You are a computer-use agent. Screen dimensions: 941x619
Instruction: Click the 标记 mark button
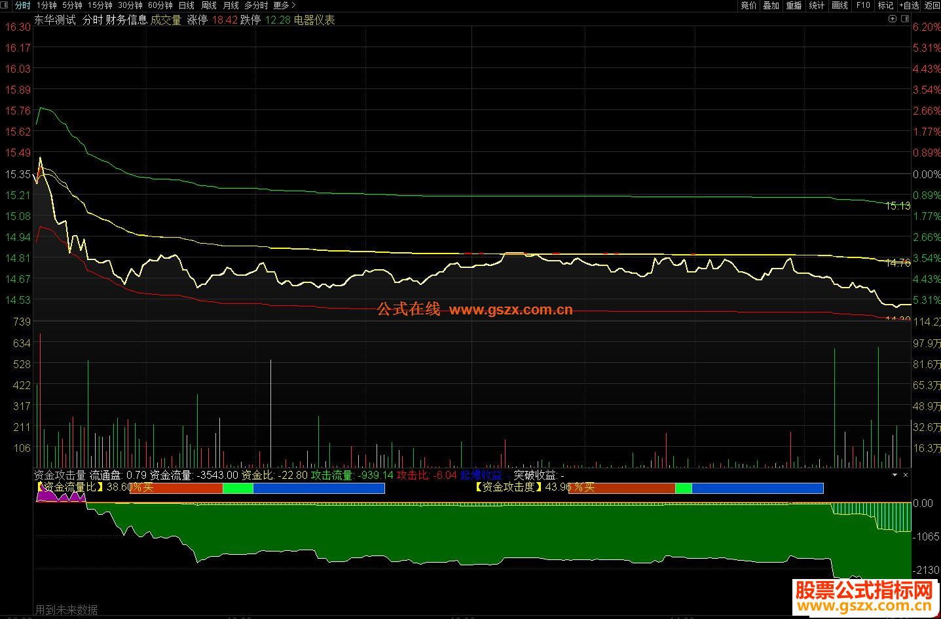885,5
